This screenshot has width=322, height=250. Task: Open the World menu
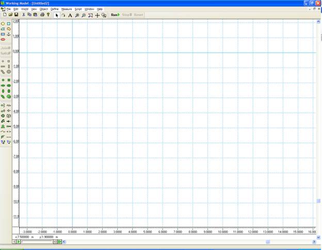25,9
